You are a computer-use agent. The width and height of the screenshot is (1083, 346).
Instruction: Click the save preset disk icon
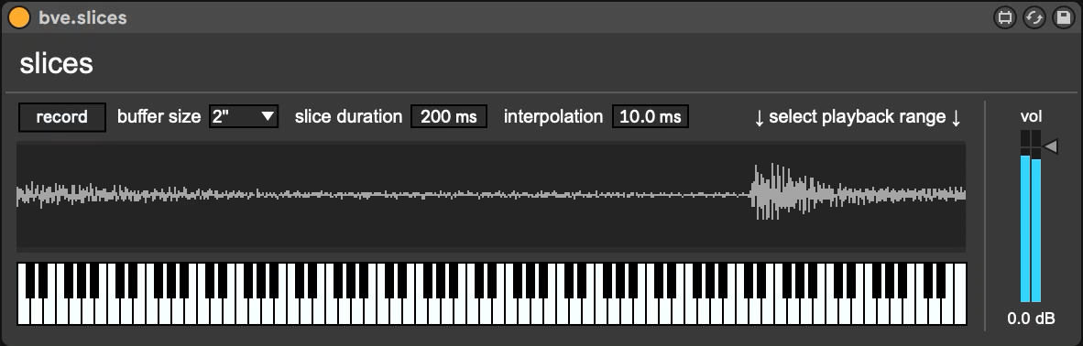pos(1063,17)
